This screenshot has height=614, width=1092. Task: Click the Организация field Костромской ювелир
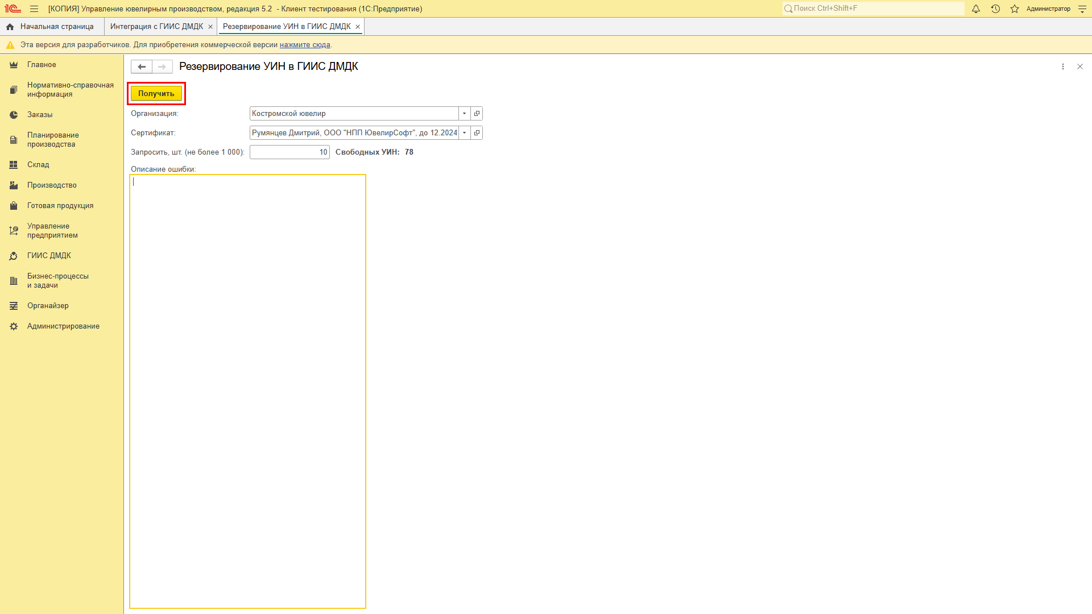354,114
